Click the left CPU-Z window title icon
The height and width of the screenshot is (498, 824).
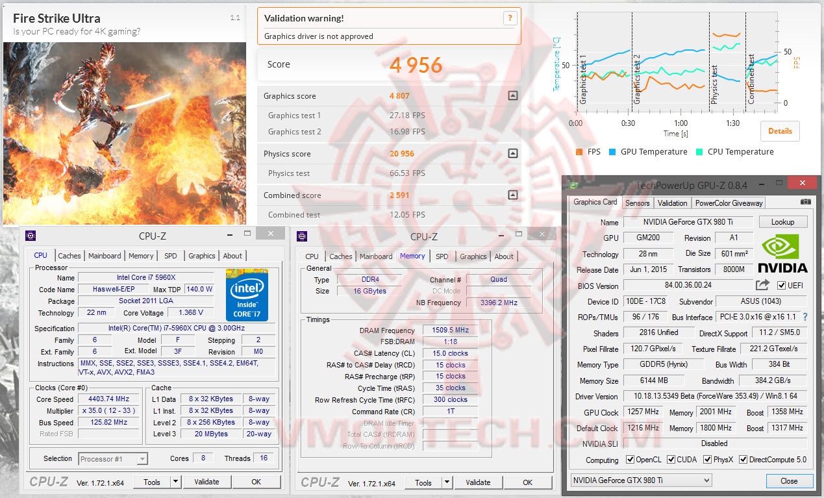30,236
